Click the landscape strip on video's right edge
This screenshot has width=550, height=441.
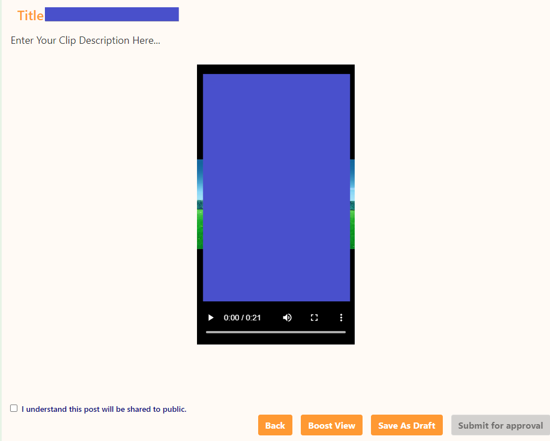[352, 204]
